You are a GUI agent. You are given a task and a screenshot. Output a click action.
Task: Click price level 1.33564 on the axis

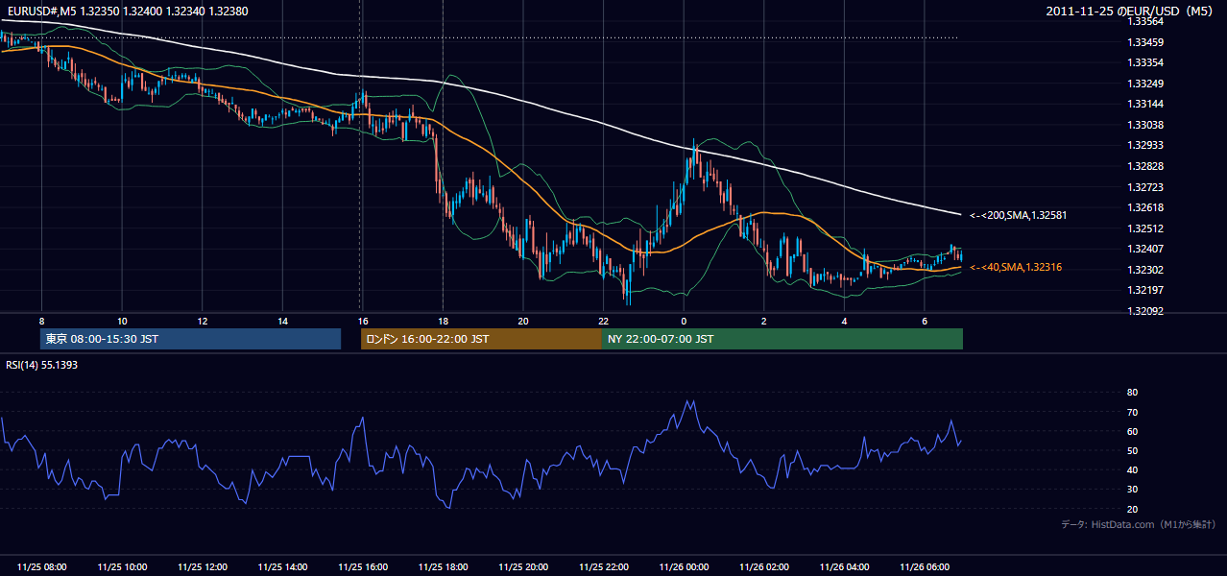pos(1146,21)
